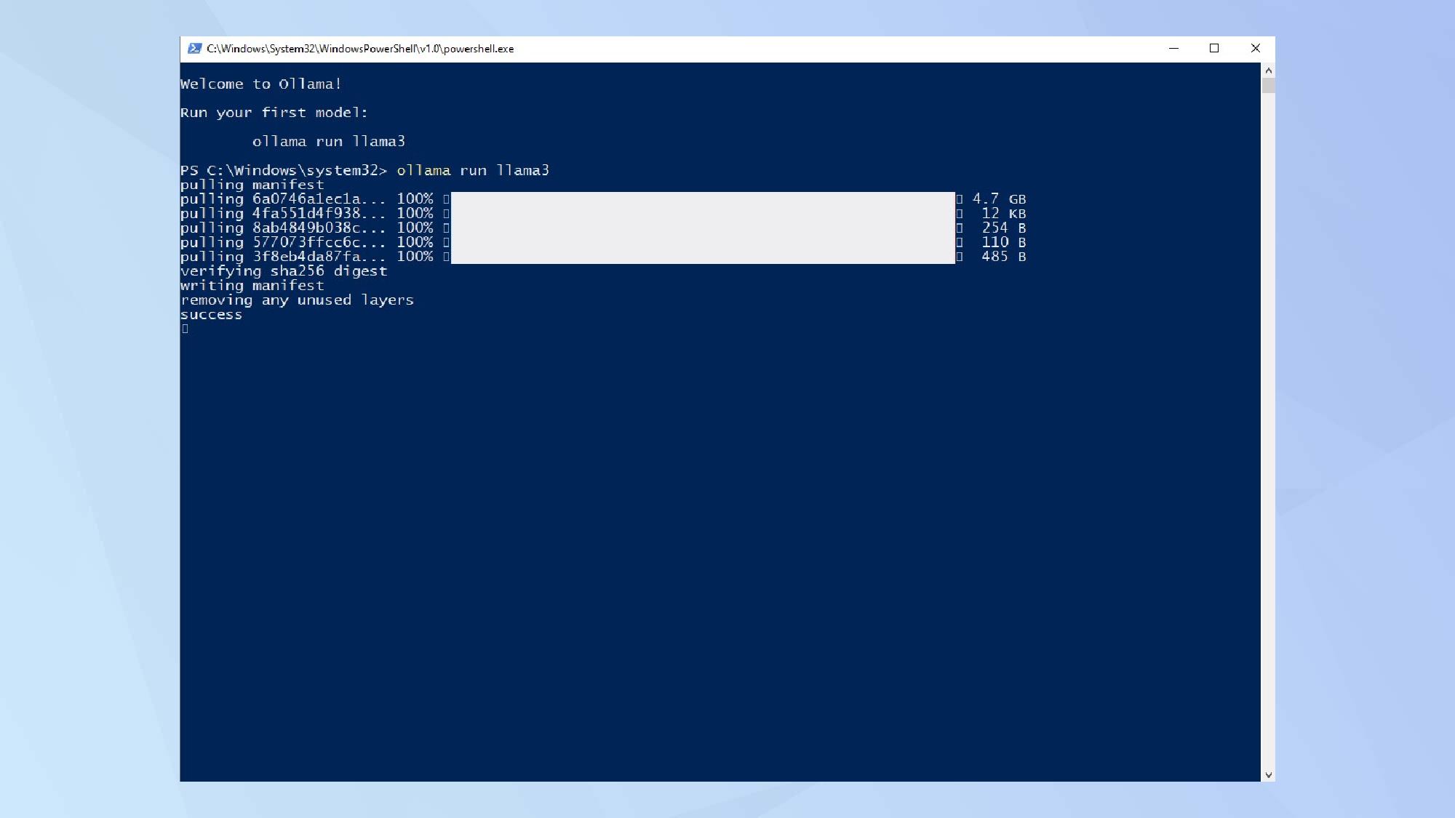Click the 'Welcome to Ollama!' line
The image size is (1455, 818).
tap(260, 84)
